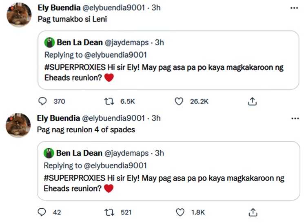This screenshot has width=306, height=223.
Task: Open Ely Buendia's profile name in first tweet
Action: coord(59,8)
